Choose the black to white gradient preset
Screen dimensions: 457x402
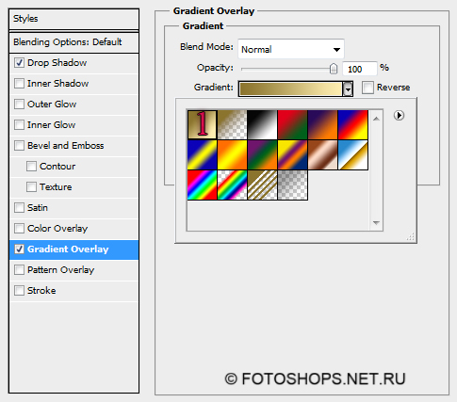coord(262,124)
